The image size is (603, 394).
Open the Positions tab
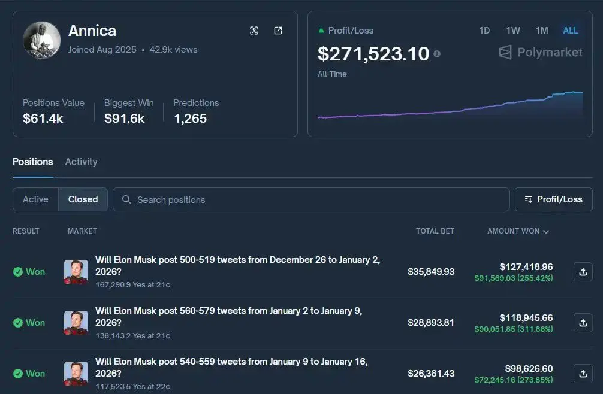tap(33, 162)
